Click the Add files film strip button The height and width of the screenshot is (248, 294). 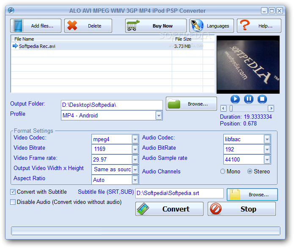click(36, 26)
